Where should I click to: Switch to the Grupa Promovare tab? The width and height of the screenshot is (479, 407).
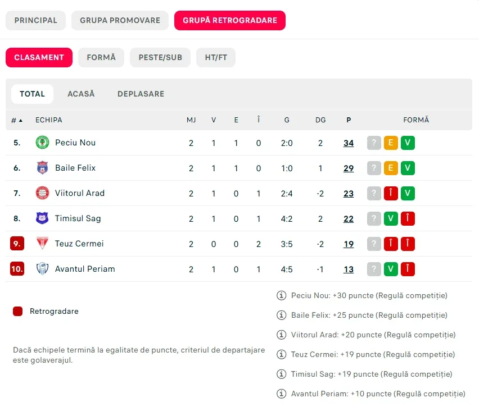120,20
